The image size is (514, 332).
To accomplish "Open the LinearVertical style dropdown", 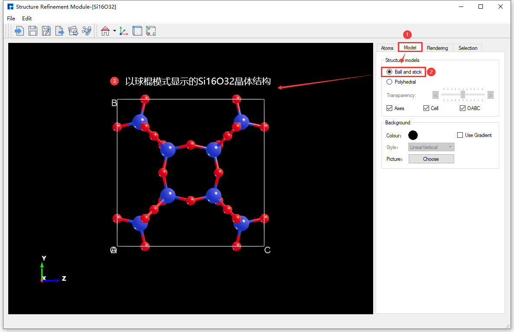I will [431, 147].
